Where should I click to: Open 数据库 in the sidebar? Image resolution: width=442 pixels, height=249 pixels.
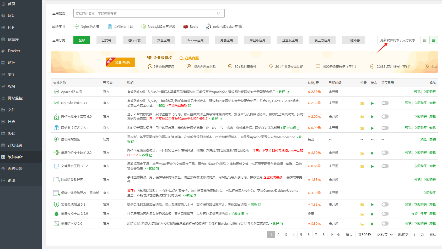(x=21, y=39)
